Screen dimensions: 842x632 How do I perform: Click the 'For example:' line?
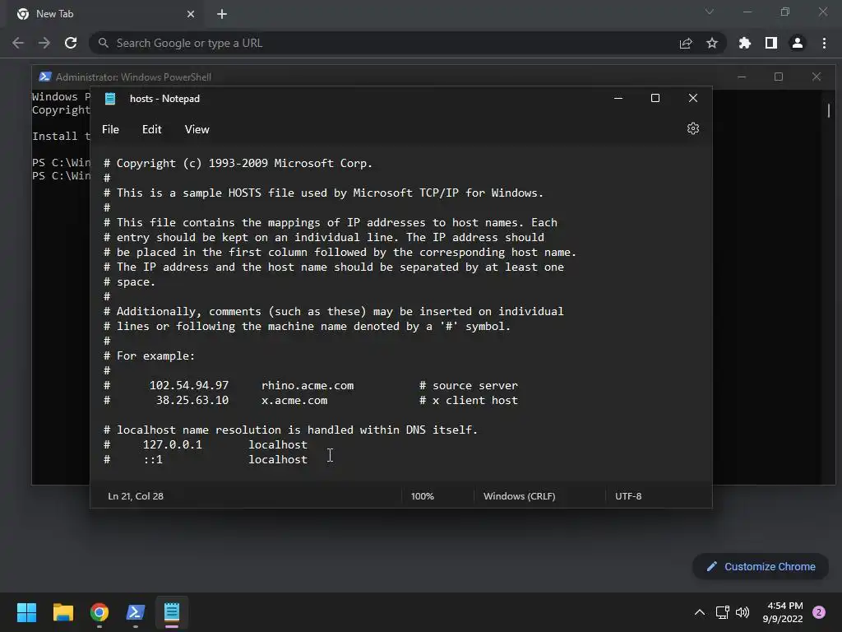tap(150, 356)
